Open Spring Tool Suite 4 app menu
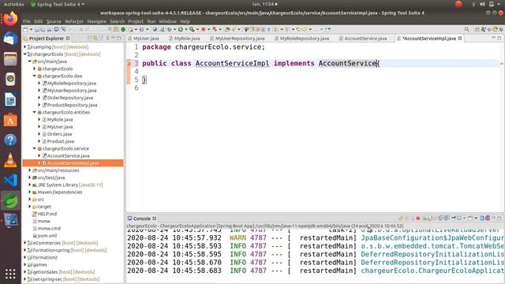The width and height of the screenshot is (505, 284). [58, 4]
